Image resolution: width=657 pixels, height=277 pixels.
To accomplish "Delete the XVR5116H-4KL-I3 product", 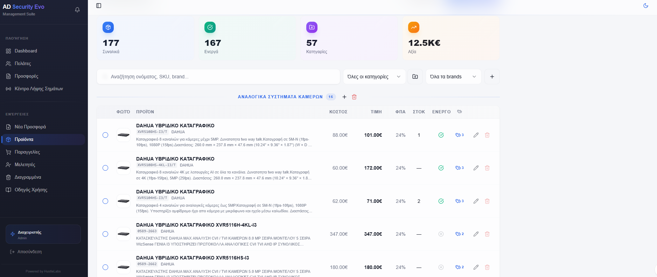I will 487,234.
